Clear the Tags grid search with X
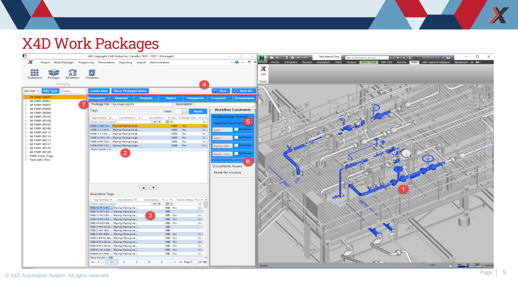This screenshot has height=282, width=518. pos(204,122)
